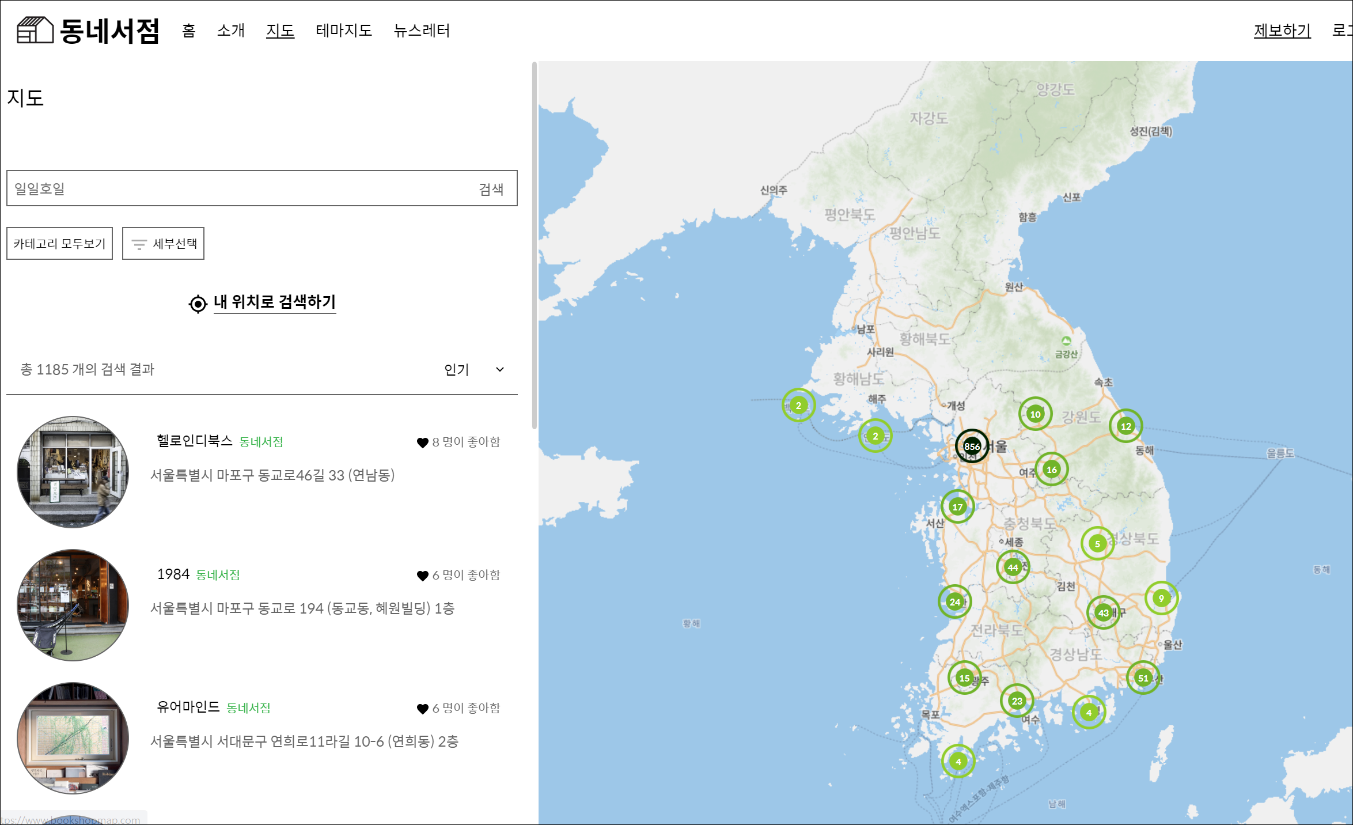Click the location target icon
Viewport: 1353px width, 825px height.
click(x=198, y=304)
